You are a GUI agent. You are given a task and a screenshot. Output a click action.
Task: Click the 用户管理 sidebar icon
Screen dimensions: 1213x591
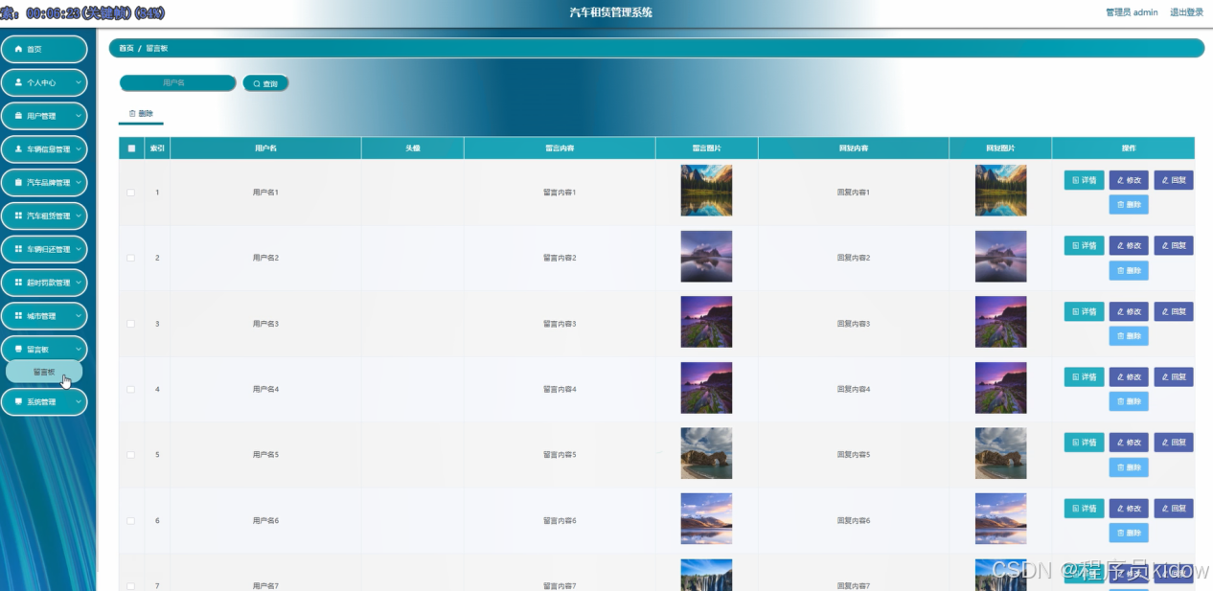pos(18,116)
